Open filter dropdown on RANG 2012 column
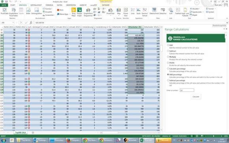 pos(26,27)
